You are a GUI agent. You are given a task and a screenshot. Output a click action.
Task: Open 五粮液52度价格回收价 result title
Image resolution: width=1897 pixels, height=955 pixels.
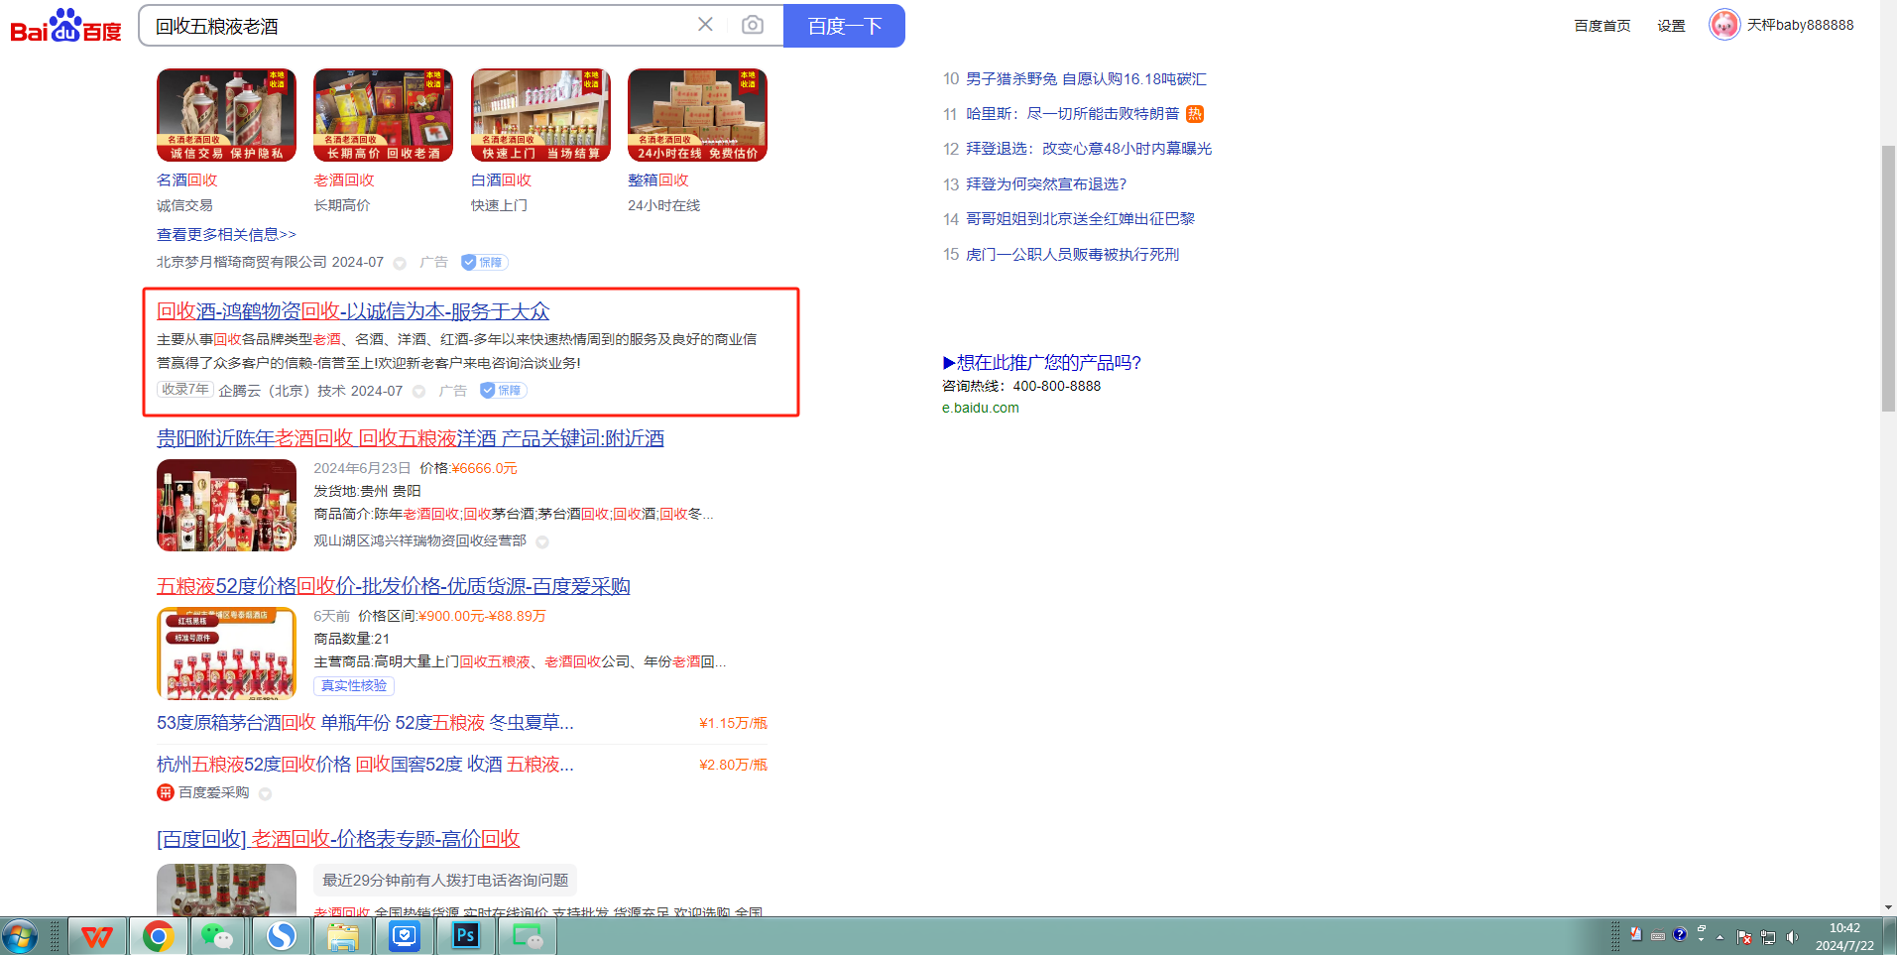(394, 586)
